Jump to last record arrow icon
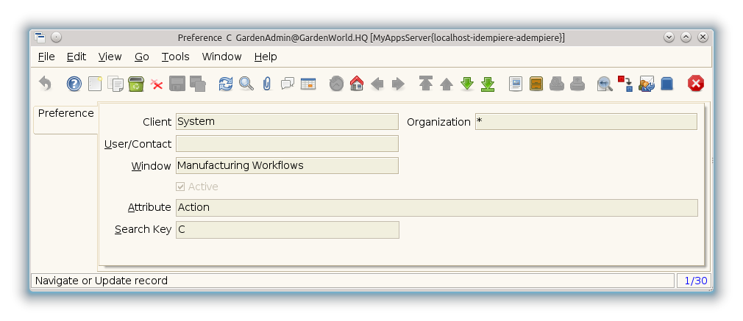 click(x=488, y=84)
